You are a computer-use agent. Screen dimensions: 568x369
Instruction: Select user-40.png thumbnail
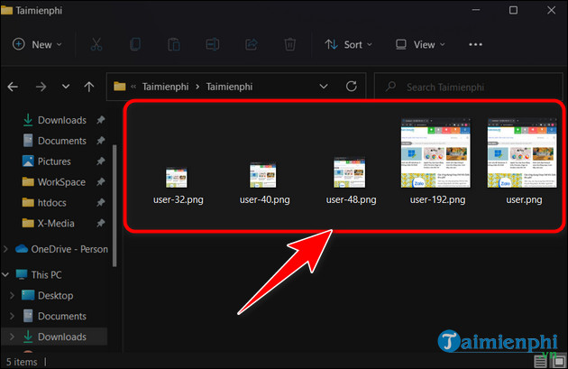pyautogui.click(x=263, y=175)
